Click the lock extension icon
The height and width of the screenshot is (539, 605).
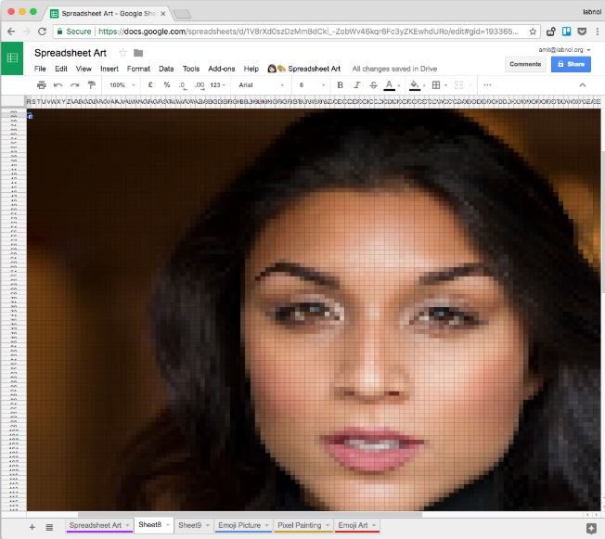(551, 32)
